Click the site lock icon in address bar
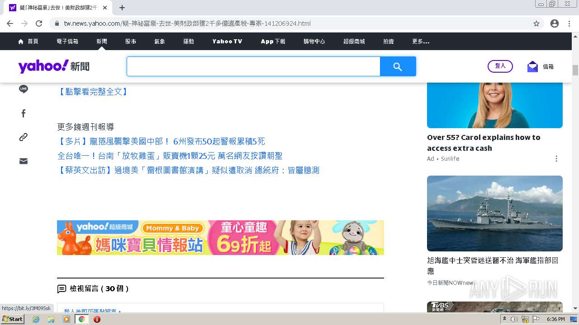This screenshot has height=325, width=579. click(x=57, y=23)
